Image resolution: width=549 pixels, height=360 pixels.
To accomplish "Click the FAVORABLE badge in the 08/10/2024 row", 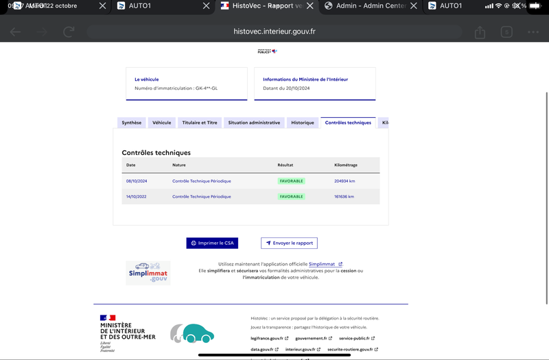I will point(291,181).
